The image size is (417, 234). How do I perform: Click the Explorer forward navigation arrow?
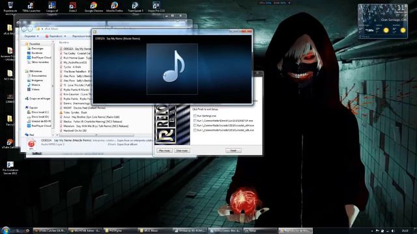click(30, 29)
